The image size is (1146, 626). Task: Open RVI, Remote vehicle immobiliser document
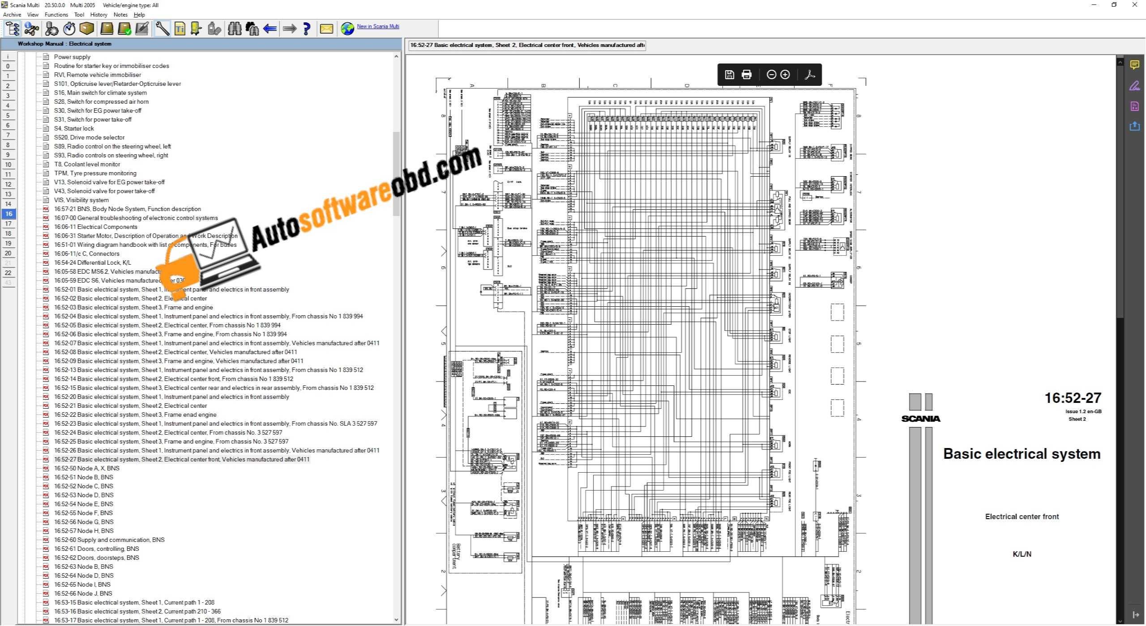click(97, 75)
